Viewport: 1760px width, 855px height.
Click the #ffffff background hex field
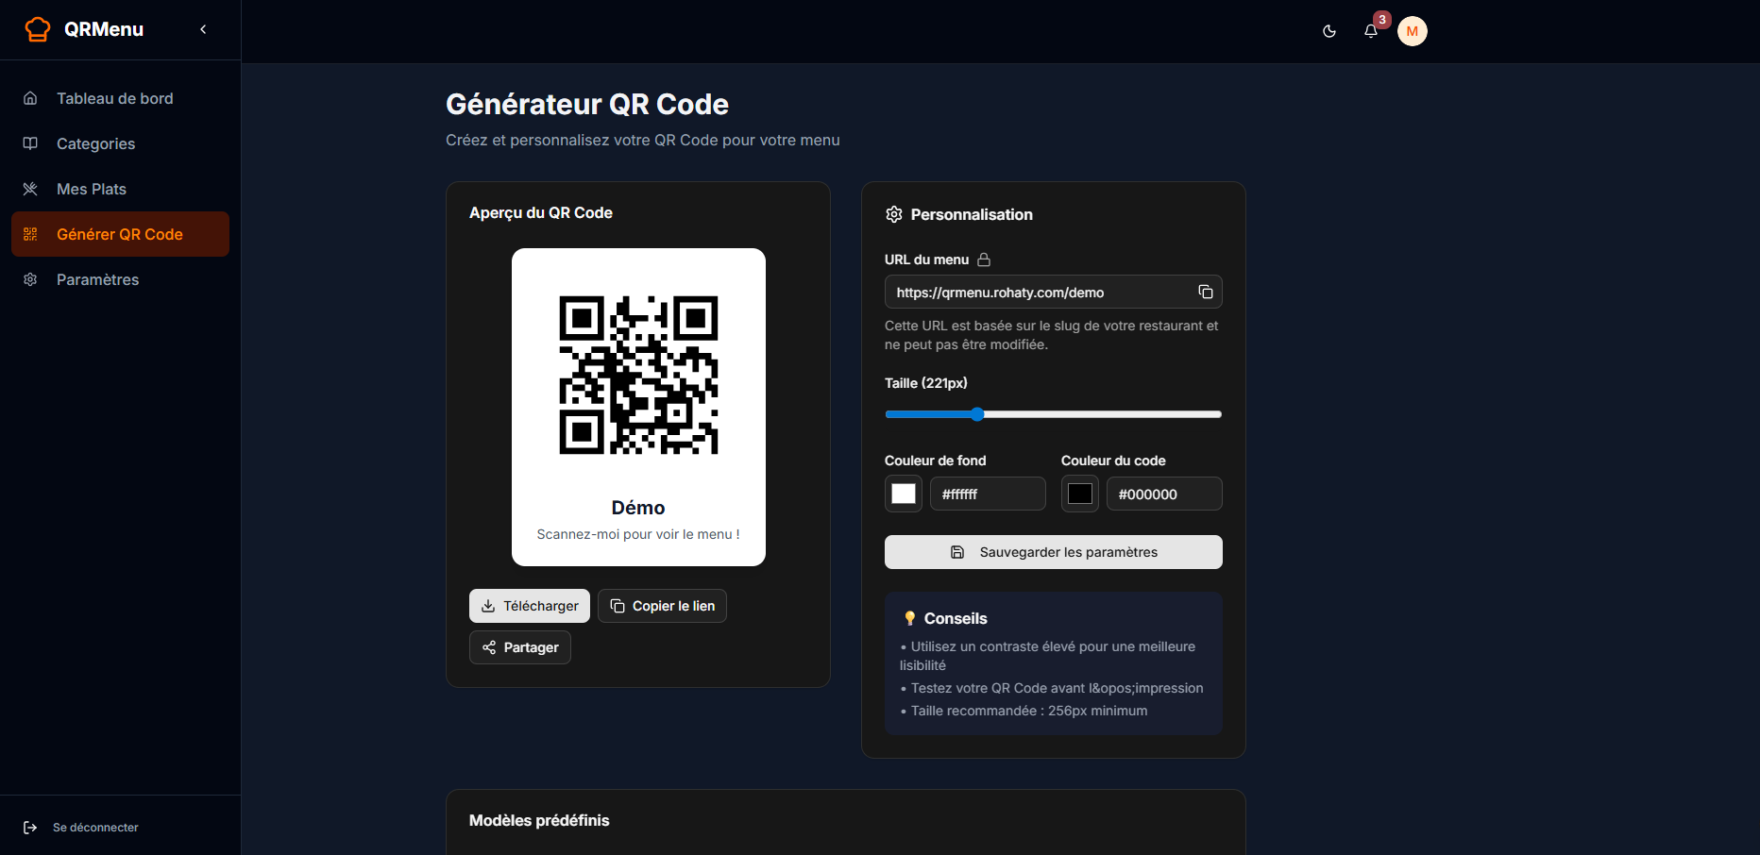click(988, 494)
